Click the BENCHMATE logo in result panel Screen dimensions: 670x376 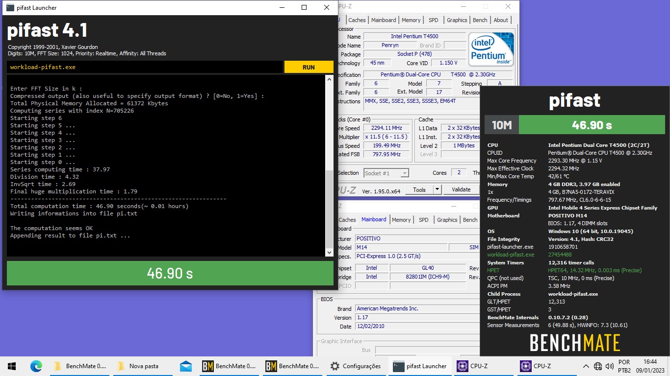click(x=575, y=343)
